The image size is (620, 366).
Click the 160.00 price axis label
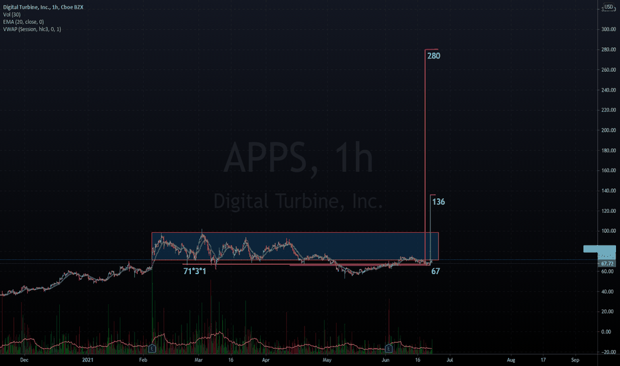(x=609, y=170)
